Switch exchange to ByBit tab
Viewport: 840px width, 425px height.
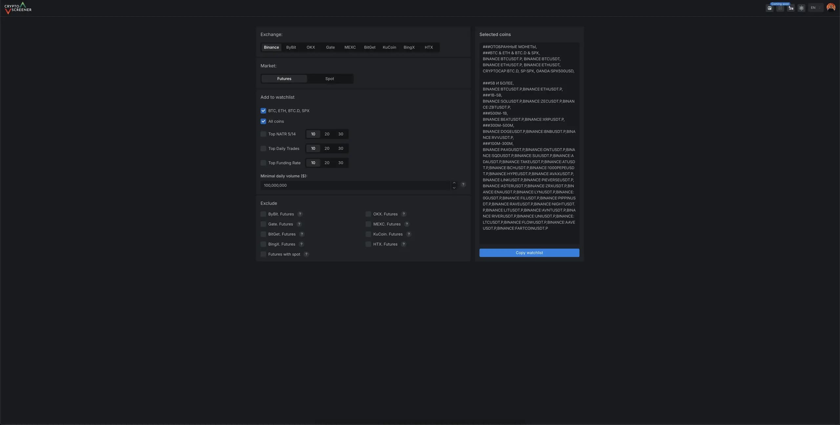point(291,47)
